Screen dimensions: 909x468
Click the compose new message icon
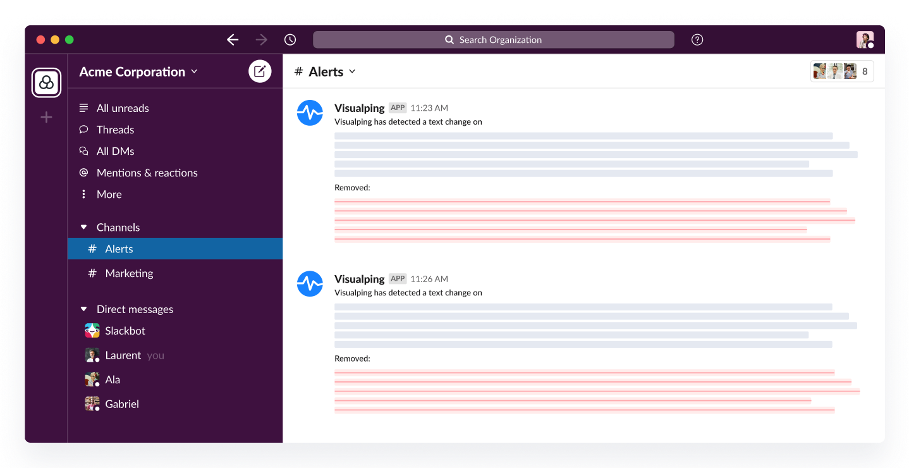[x=260, y=71]
